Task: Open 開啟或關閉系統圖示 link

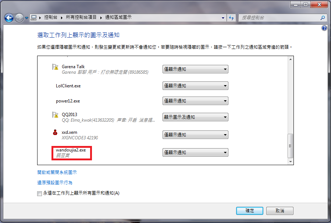Action: coord(57,173)
